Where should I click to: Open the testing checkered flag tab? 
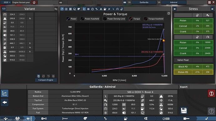coord(166,119)
